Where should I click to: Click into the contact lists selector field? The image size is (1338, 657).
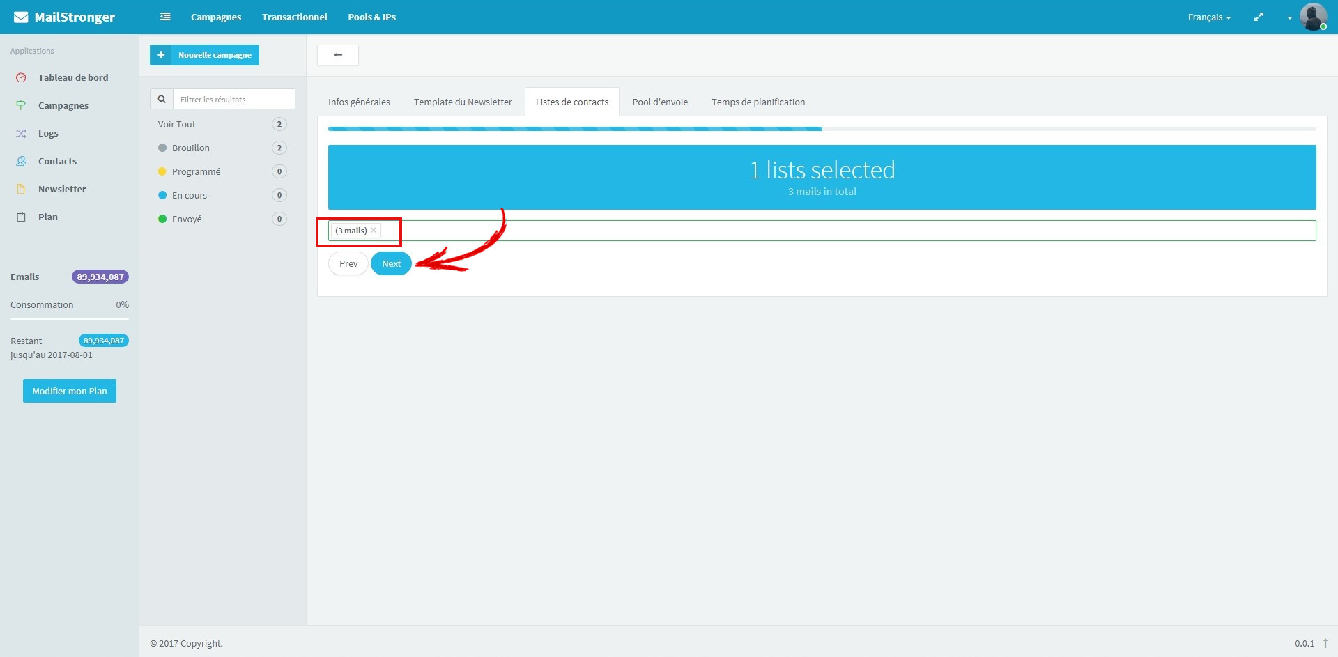pyautogui.click(x=822, y=231)
